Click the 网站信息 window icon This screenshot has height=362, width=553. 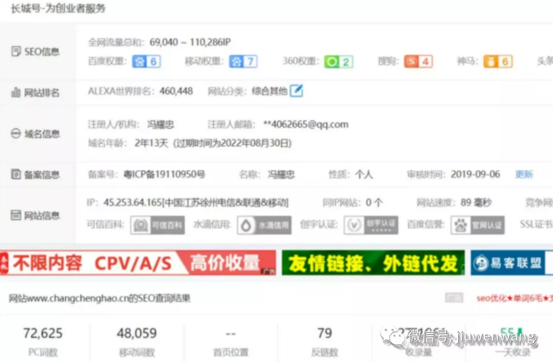(x=16, y=215)
